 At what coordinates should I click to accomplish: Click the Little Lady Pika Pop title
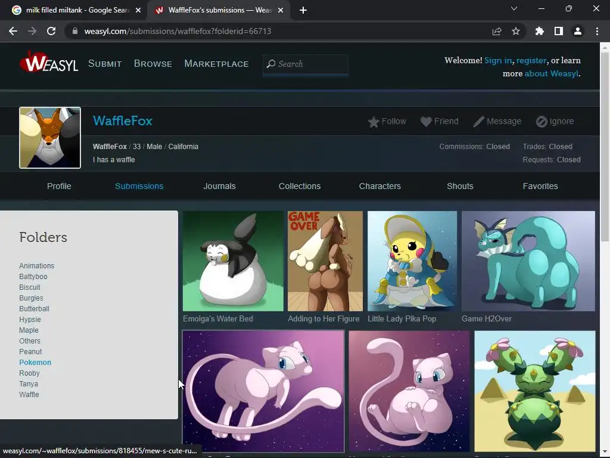(402, 318)
